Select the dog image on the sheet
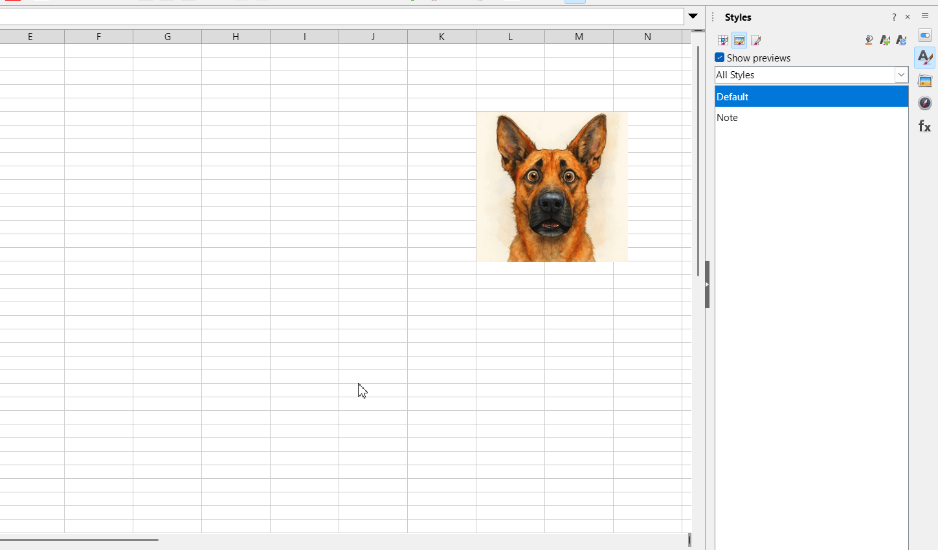The width and height of the screenshot is (938, 550). tap(552, 187)
